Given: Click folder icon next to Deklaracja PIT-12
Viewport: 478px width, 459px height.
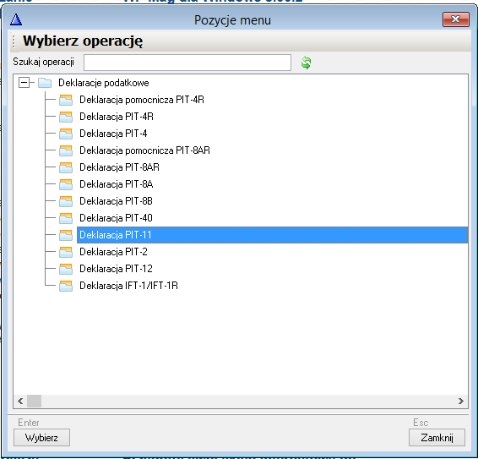Looking at the screenshot, I should [66, 269].
